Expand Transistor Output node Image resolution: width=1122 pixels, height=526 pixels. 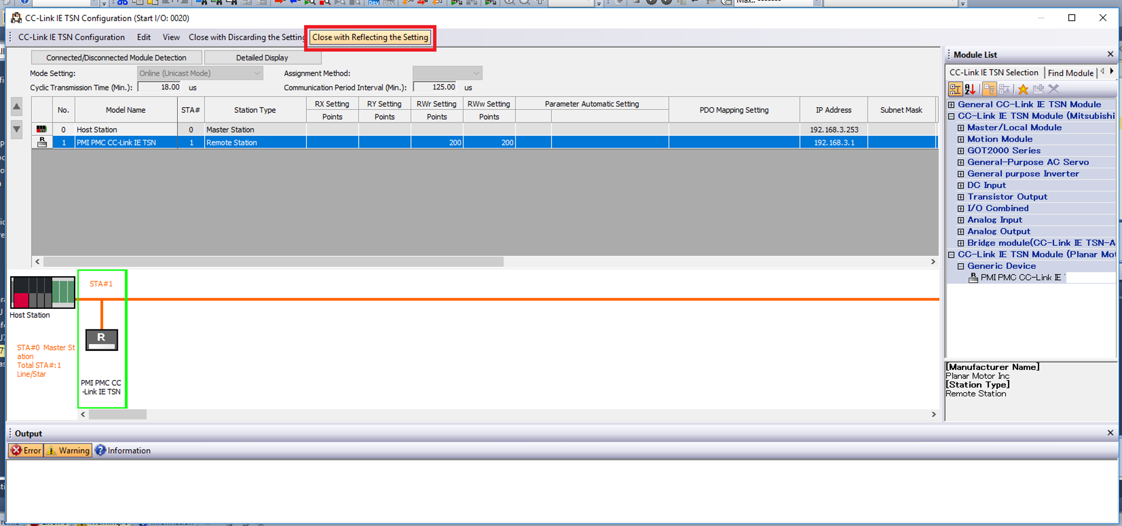tap(960, 197)
